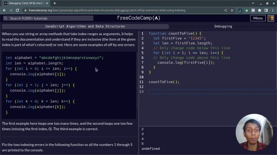Click the code line 'let len = firstFive.length;'
This screenshot has height=155, width=277.
click(183, 43)
